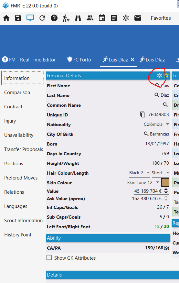This screenshot has height=283, width=179.
Task: Check the Show GK Attributes checkbox
Action: 49,257
